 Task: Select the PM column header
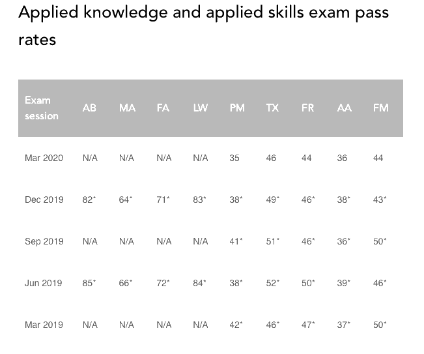237,108
